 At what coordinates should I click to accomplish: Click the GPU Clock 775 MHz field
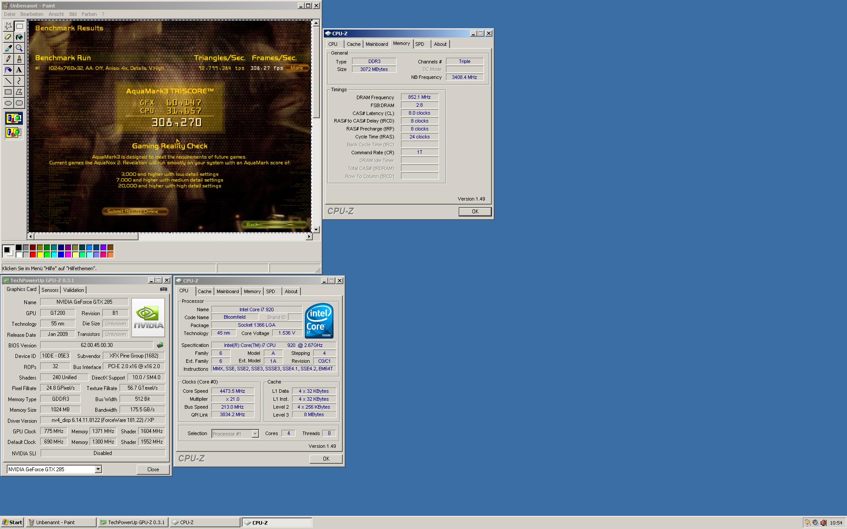click(54, 431)
